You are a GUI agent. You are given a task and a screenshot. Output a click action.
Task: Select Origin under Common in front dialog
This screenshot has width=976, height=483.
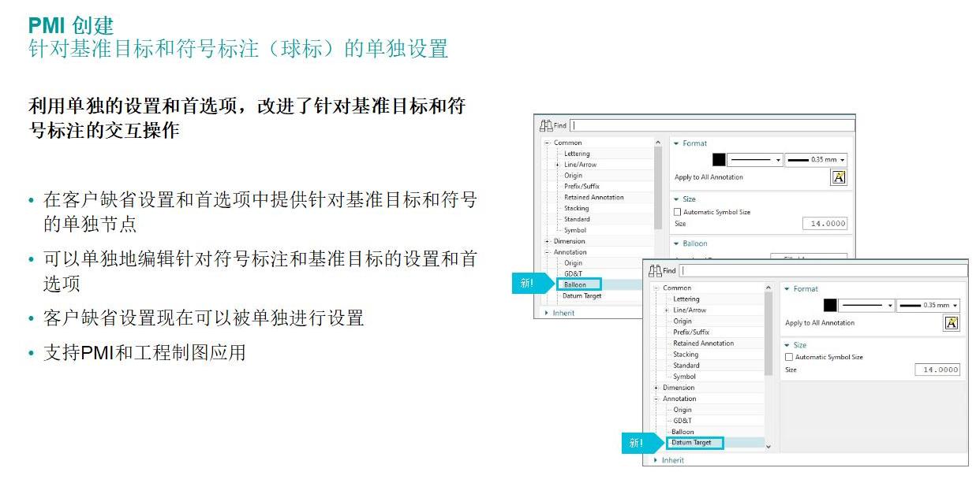[682, 321]
